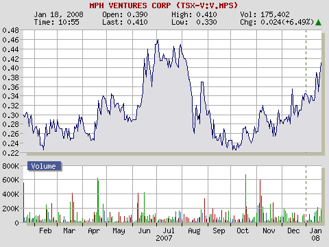
Task: Click the Aug month label
Action: [x=194, y=231]
